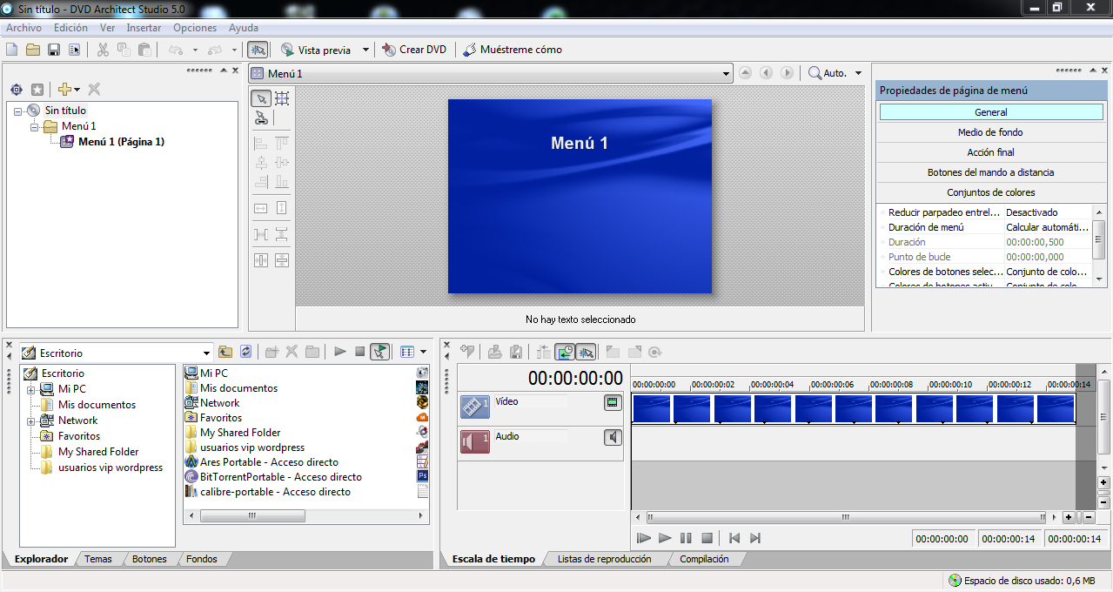This screenshot has width=1113, height=592.
Task: Open the Edición menu
Action: [70, 28]
